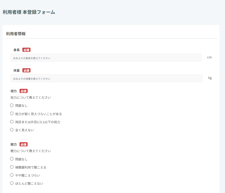Click the kg unit text
Image resolution: width=225 pixels, height=193 pixels.
[x=210, y=78]
